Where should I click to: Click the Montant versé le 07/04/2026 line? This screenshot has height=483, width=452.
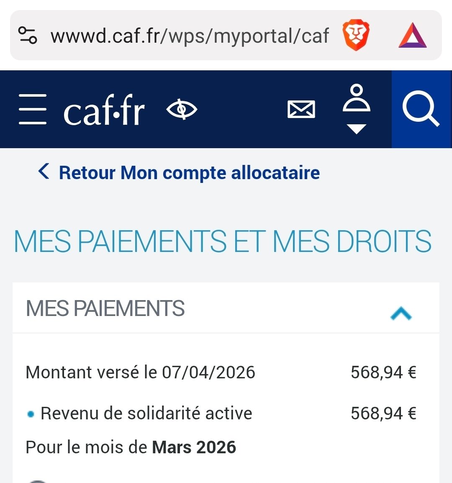(140, 373)
